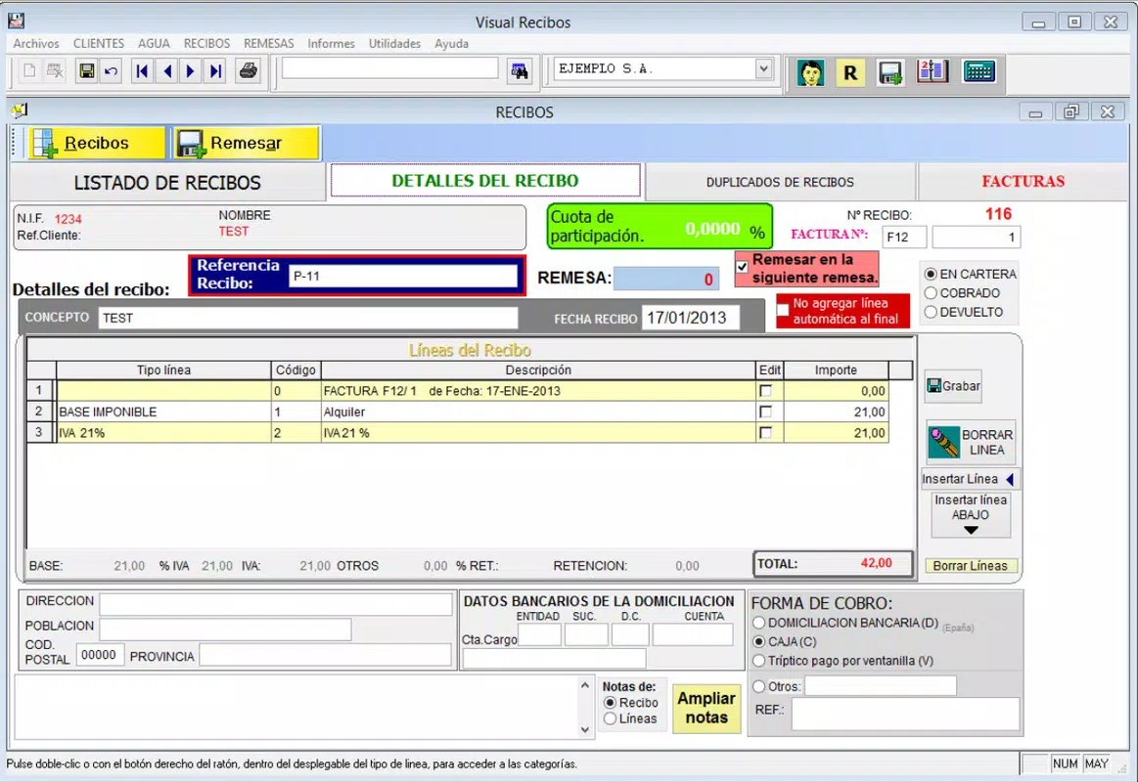Open the AGUA menu
Image resolution: width=1138 pixels, height=782 pixels.
(x=154, y=43)
